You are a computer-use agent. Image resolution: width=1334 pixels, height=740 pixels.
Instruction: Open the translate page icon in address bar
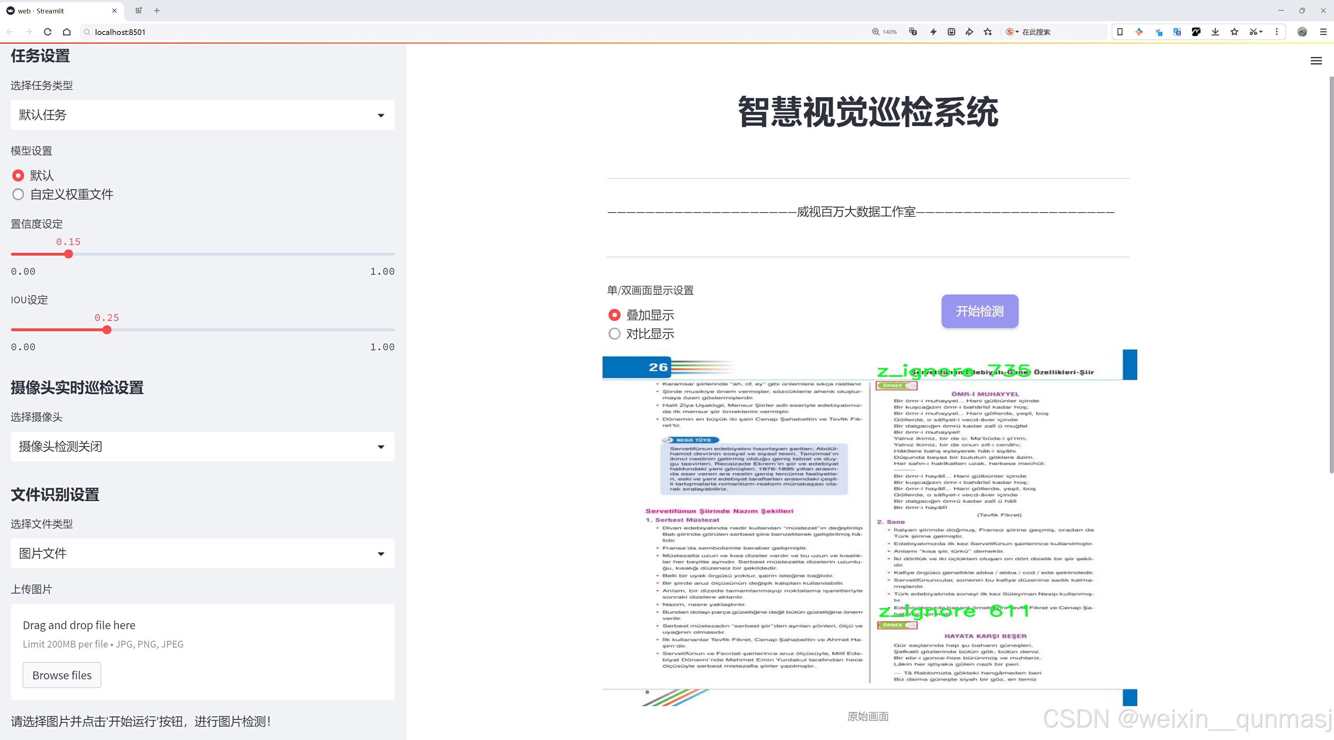click(x=913, y=32)
